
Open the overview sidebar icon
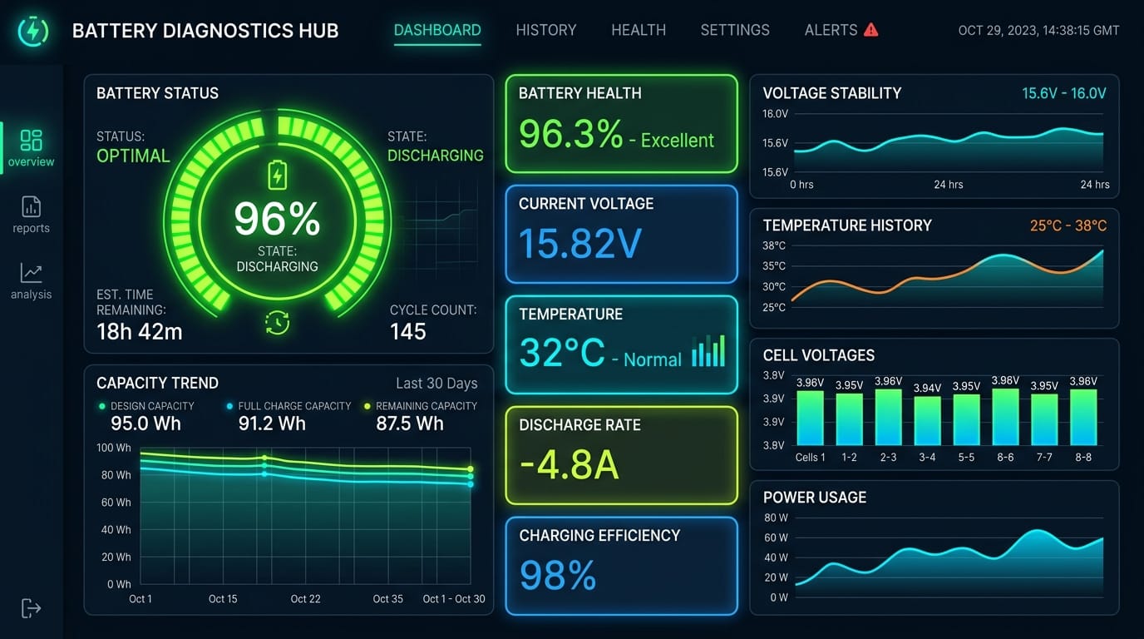[x=31, y=140]
